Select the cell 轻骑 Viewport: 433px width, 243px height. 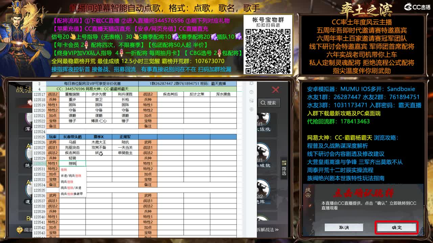72,158
